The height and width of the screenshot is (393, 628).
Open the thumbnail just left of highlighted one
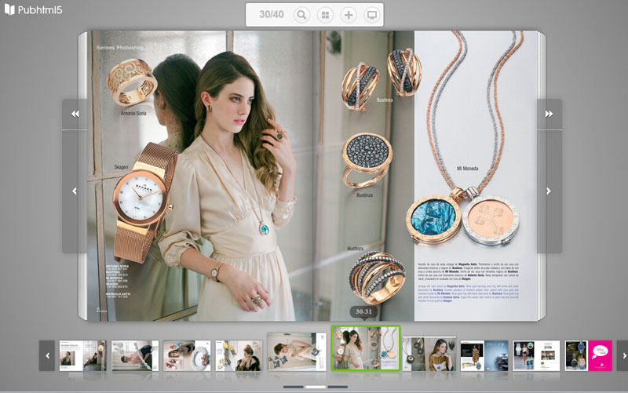pos(297,351)
